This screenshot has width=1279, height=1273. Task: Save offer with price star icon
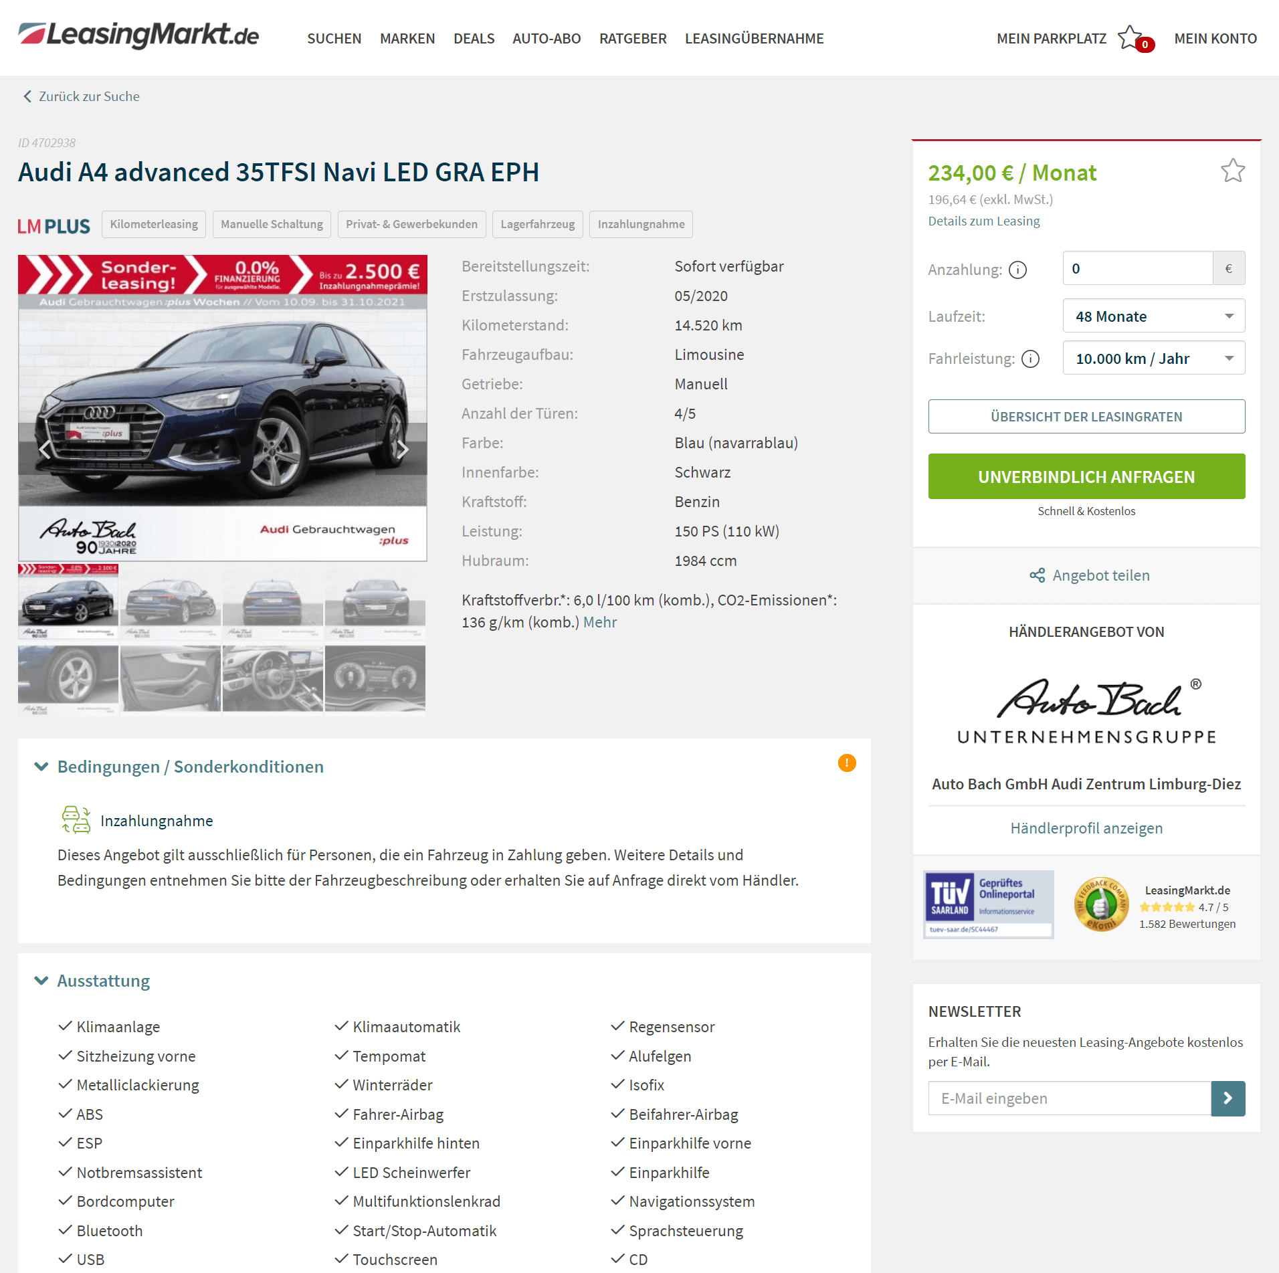(x=1232, y=171)
